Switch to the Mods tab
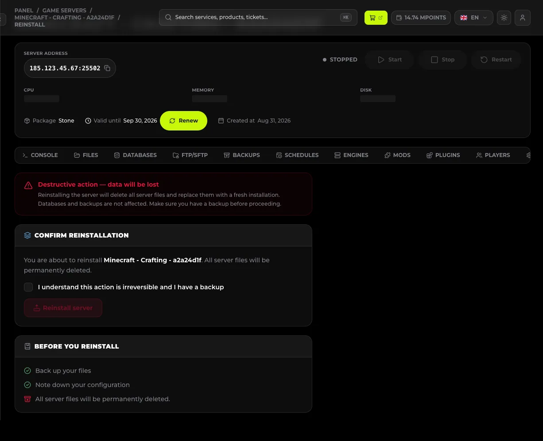The height and width of the screenshot is (441, 543). [x=397, y=155]
